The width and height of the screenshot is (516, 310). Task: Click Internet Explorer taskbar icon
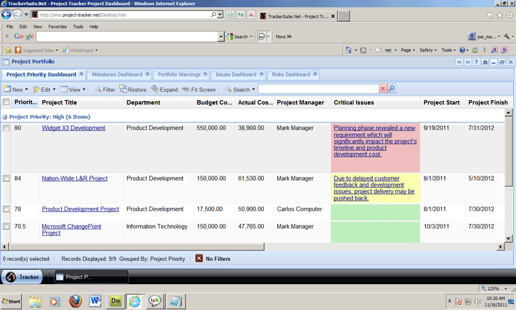click(x=135, y=301)
